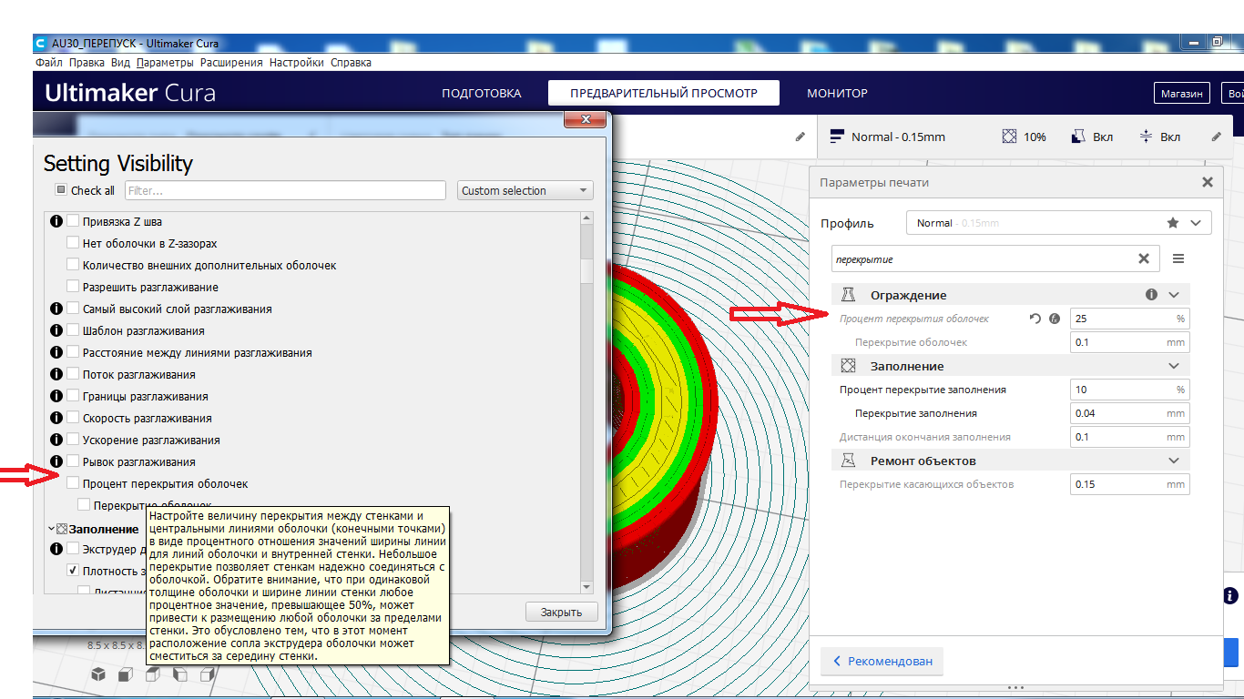Clear the перекрытие search field
The image size is (1244, 699).
1144,258
